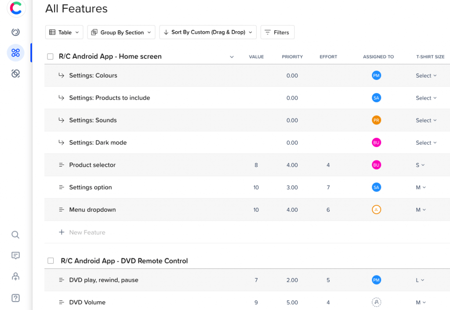Open T-shirt size Select for Products to include
This screenshot has width=450, height=310.
pos(426,98)
